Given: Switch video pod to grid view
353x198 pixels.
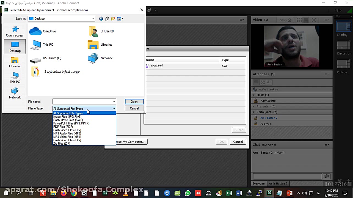Looking at the screenshot, I should click(299, 20).
